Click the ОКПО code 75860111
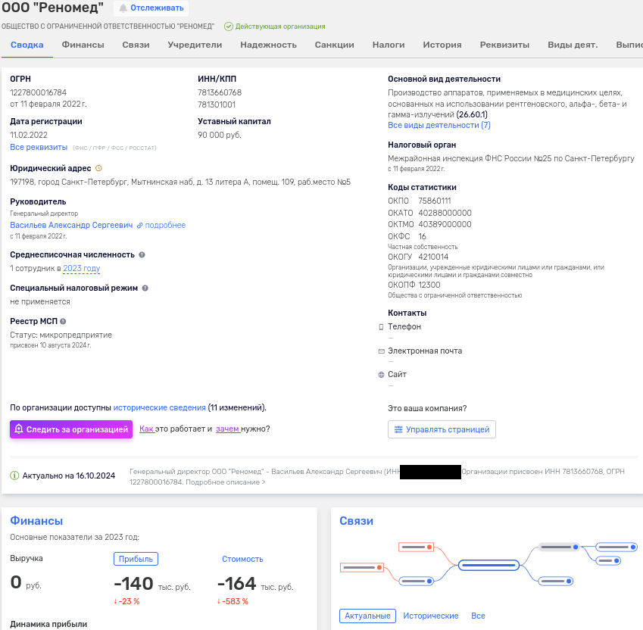The width and height of the screenshot is (643, 630). click(434, 201)
